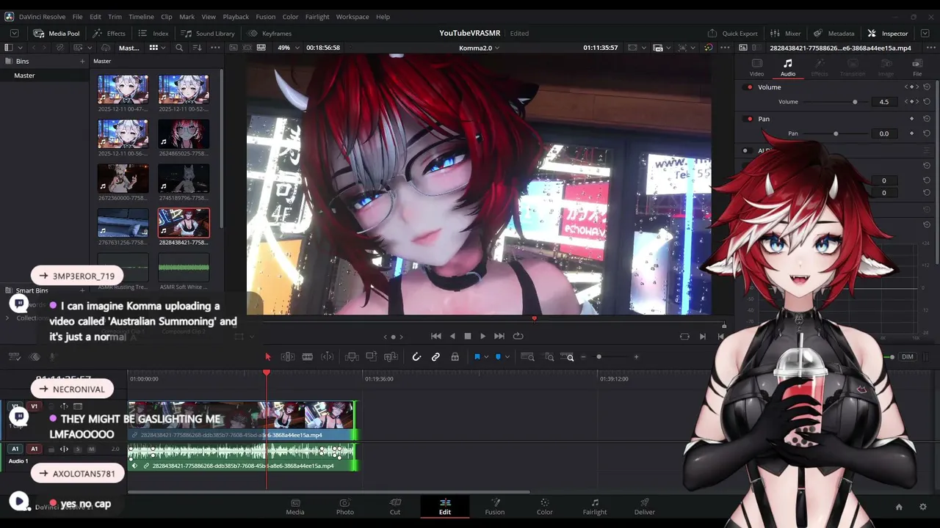
Task: Select the Video tab in Inspector
Action: pyautogui.click(x=756, y=67)
